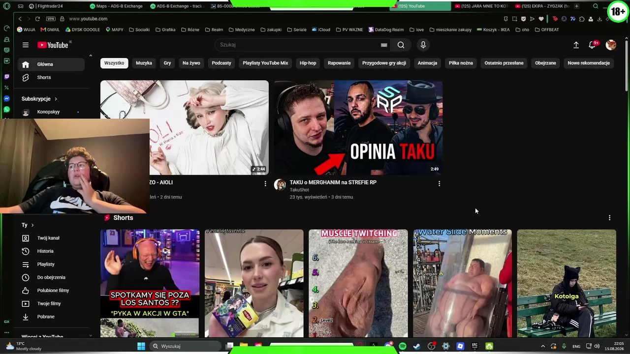Open the SPOTKAMY SIĘ POZA LOS SANTOS short
630x354 pixels.
click(x=150, y=283)
